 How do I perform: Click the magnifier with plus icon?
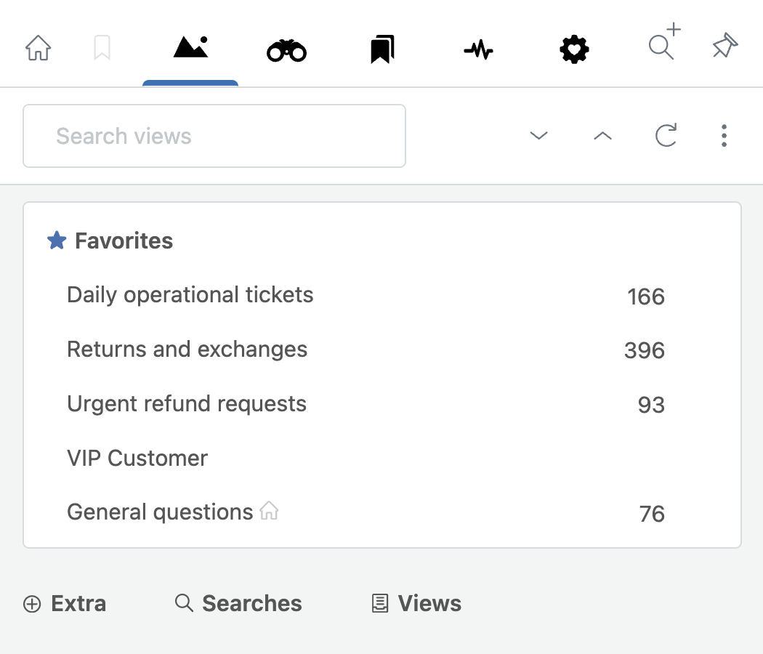pos(663,44)
